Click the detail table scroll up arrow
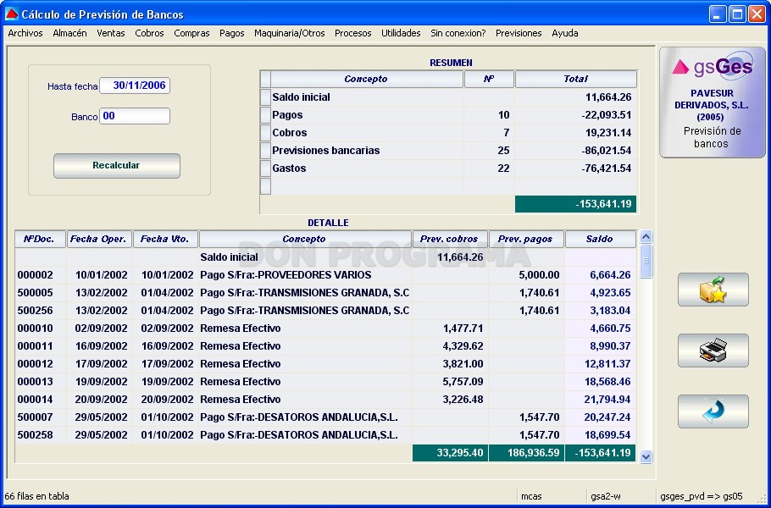771x508 pixels. (646, 237)
